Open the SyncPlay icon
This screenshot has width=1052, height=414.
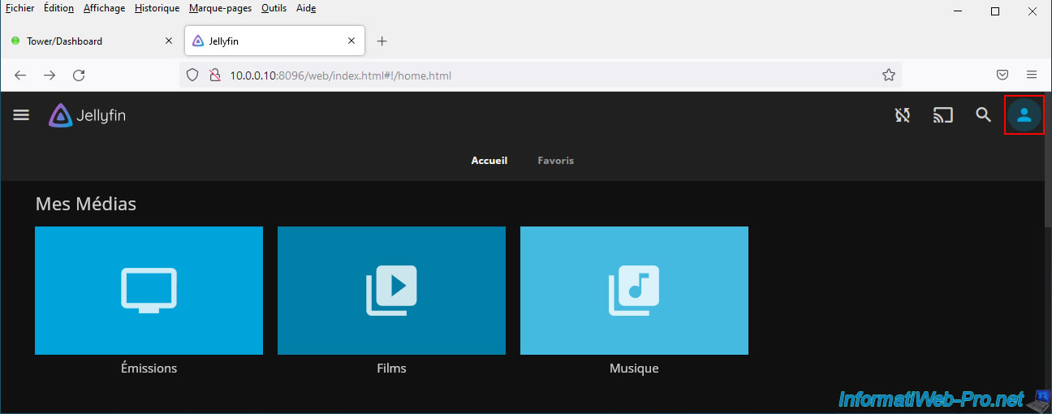click(902, 115)
